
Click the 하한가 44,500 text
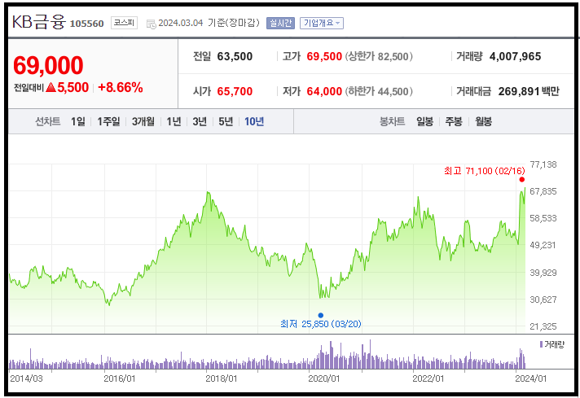click(379, 91)
